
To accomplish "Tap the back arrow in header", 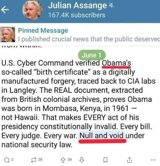I will (5, 10).
